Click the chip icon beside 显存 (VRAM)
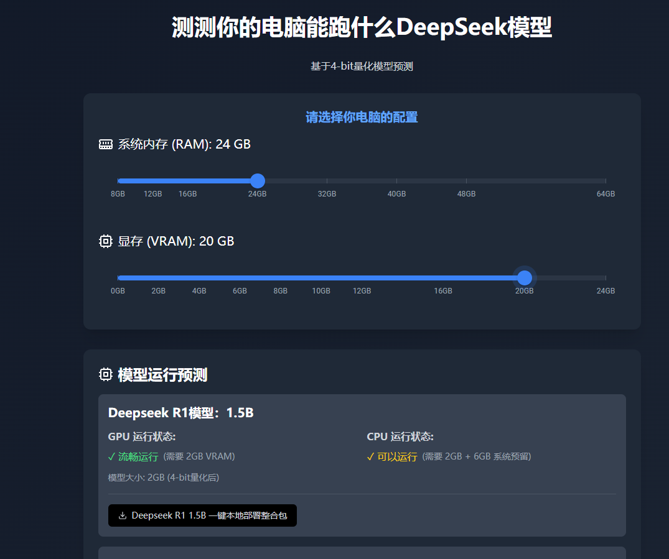The height and width of the screenshot is (559, 669). pyautogui.click(x=105, y=241)
